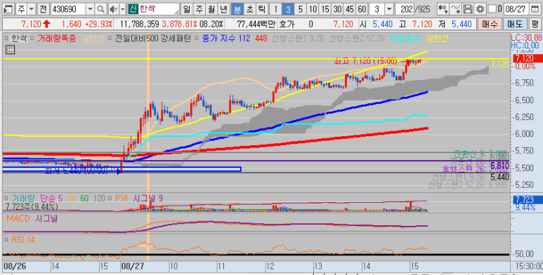The width and height of the screenshot is (543, 275).
Task: Click the candle count field 202
Action: coord(405,9)
